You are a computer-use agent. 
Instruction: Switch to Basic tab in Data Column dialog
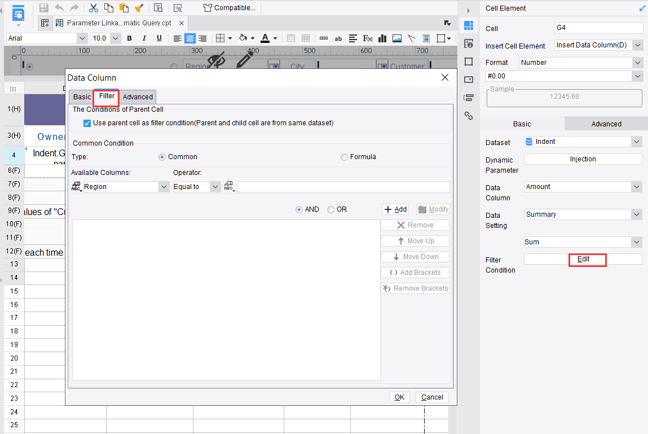point(82,97)
